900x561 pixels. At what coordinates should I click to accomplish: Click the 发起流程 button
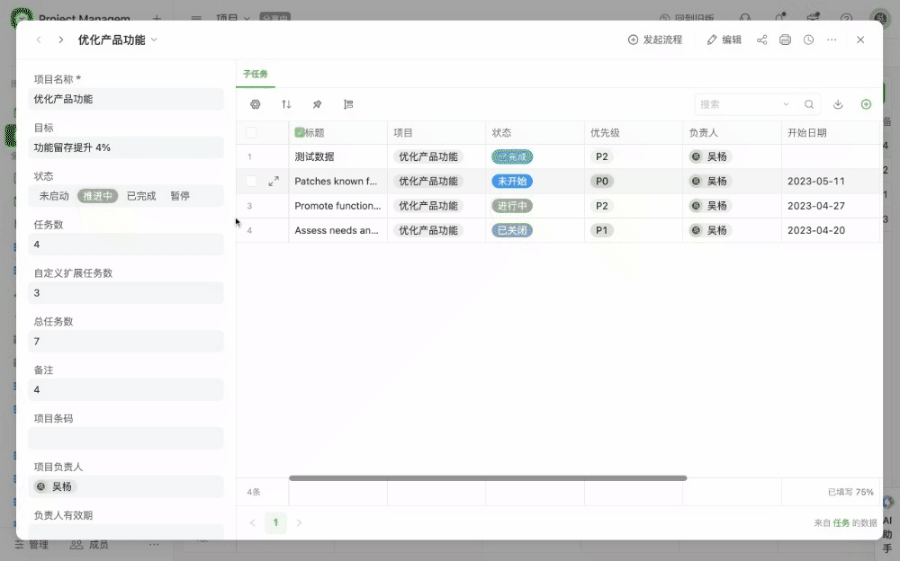coord(655,40)
